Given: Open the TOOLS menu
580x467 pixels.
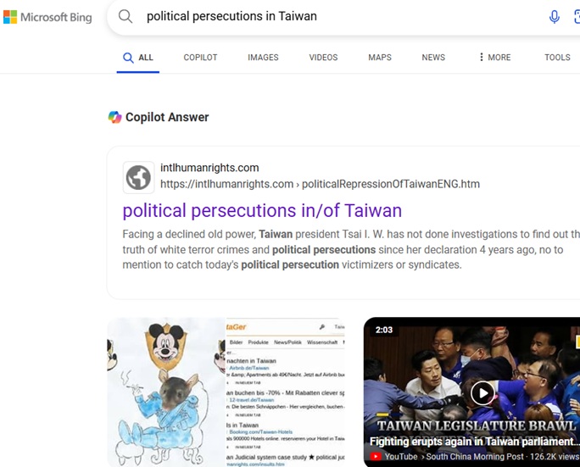Looking at the screenshot, I should pyautogui.click(x=557, y=58).
